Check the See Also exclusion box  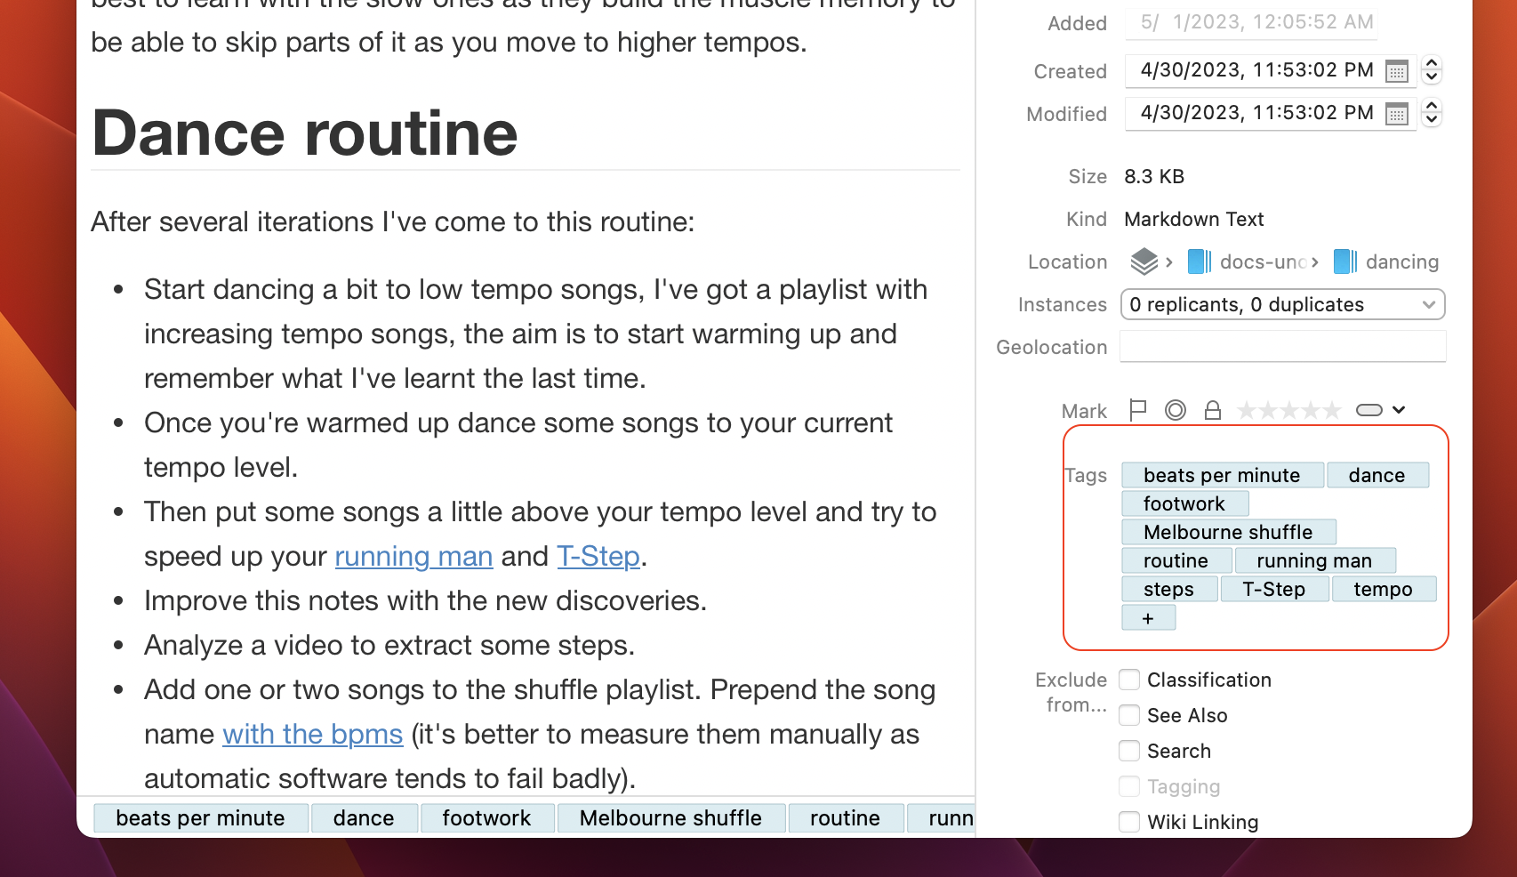1129,715
